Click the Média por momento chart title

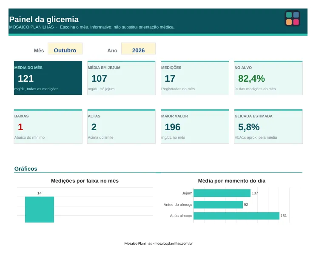coord(231,181)
